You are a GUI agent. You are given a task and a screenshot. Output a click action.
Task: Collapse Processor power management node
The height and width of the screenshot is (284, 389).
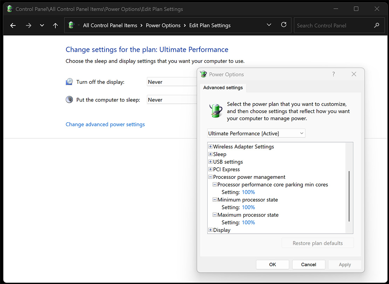(210, 177)
